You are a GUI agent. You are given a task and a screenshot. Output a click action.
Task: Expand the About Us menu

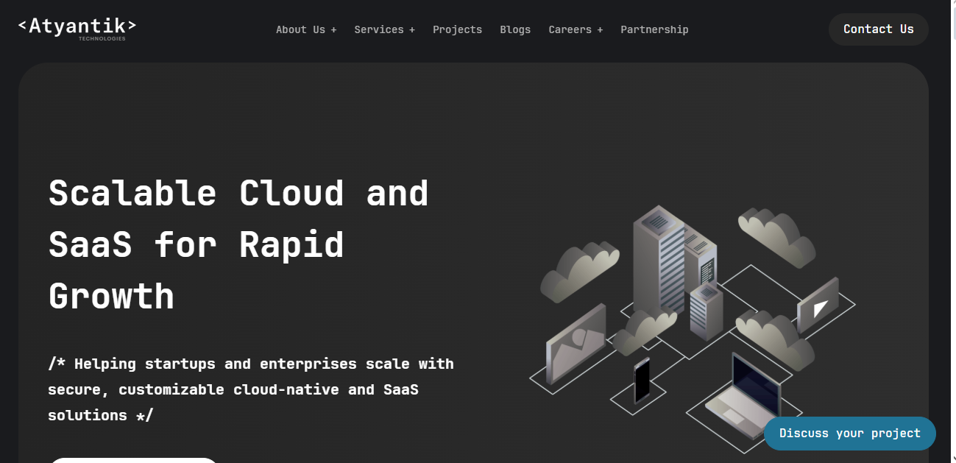pyautogui.click(x=306, y=29)
